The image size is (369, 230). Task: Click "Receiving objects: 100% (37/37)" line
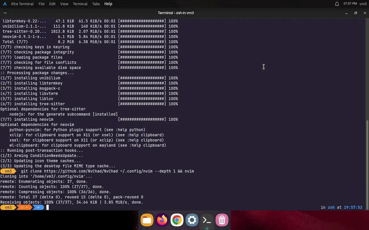(72, 202)
